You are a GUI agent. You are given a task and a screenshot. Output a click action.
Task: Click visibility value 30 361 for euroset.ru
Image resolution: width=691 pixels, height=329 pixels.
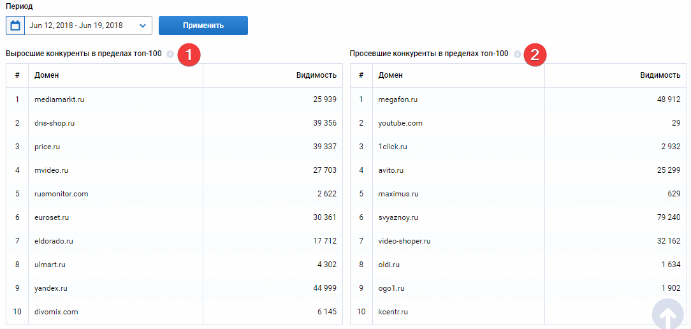[325, 217]
